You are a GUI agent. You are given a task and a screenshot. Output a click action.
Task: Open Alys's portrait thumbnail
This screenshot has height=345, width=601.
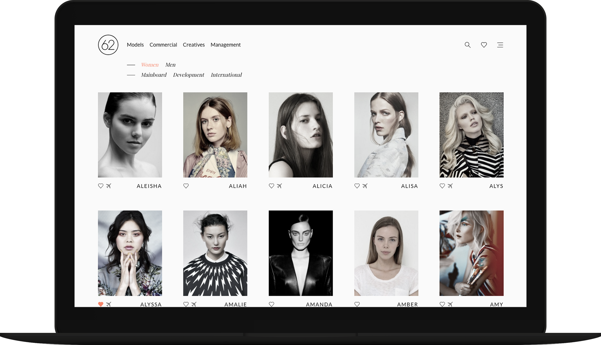pyautogui.click(x=471, y=135)
